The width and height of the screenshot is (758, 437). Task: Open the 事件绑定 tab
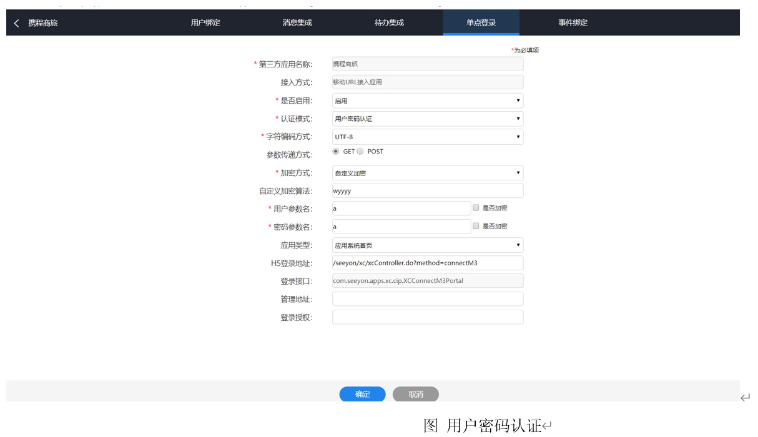click(573, 23)
